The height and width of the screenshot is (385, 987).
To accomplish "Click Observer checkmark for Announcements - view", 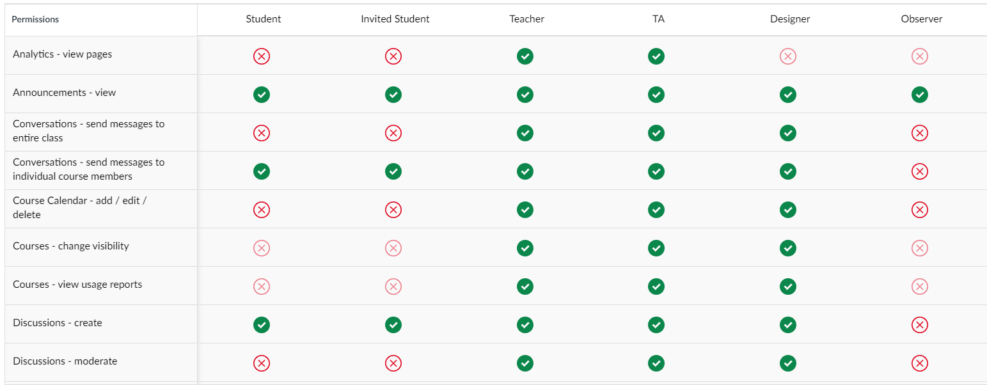I will [x=919, y=95].
